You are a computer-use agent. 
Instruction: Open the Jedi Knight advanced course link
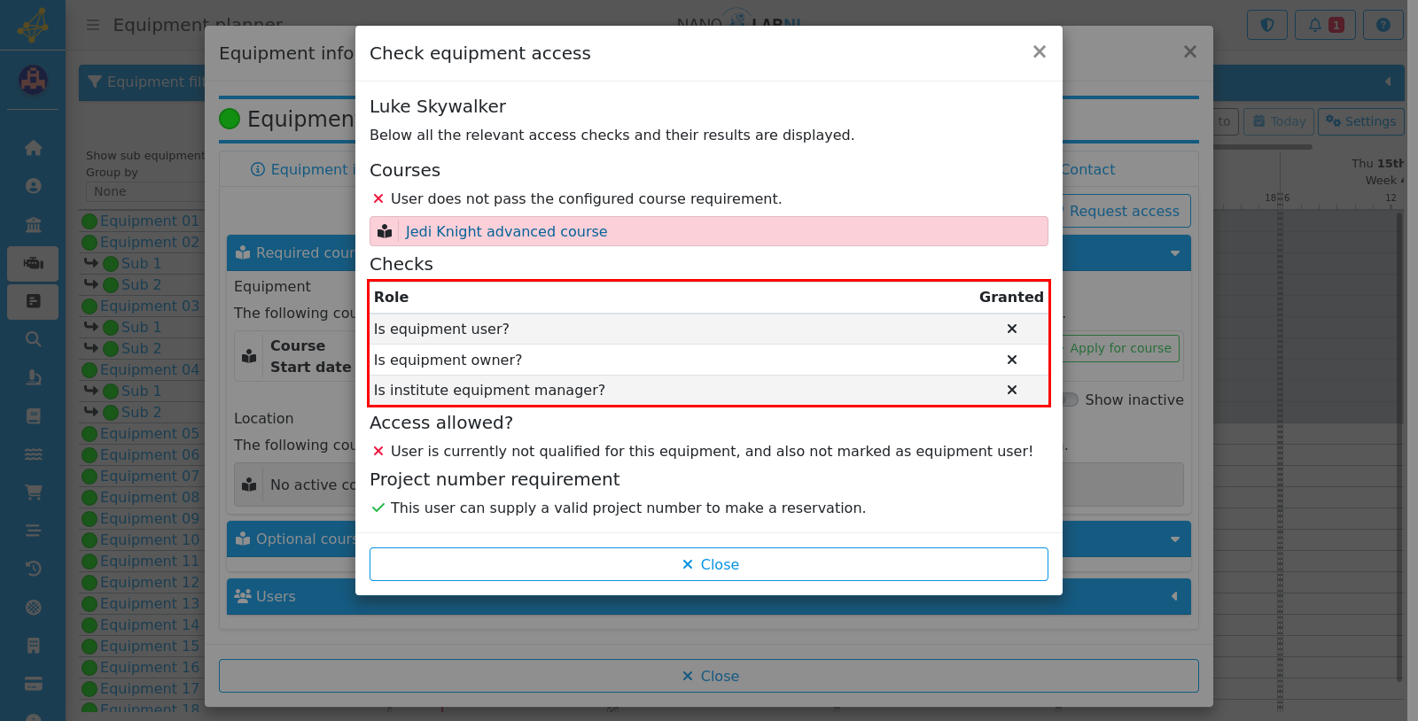[506, 231]
